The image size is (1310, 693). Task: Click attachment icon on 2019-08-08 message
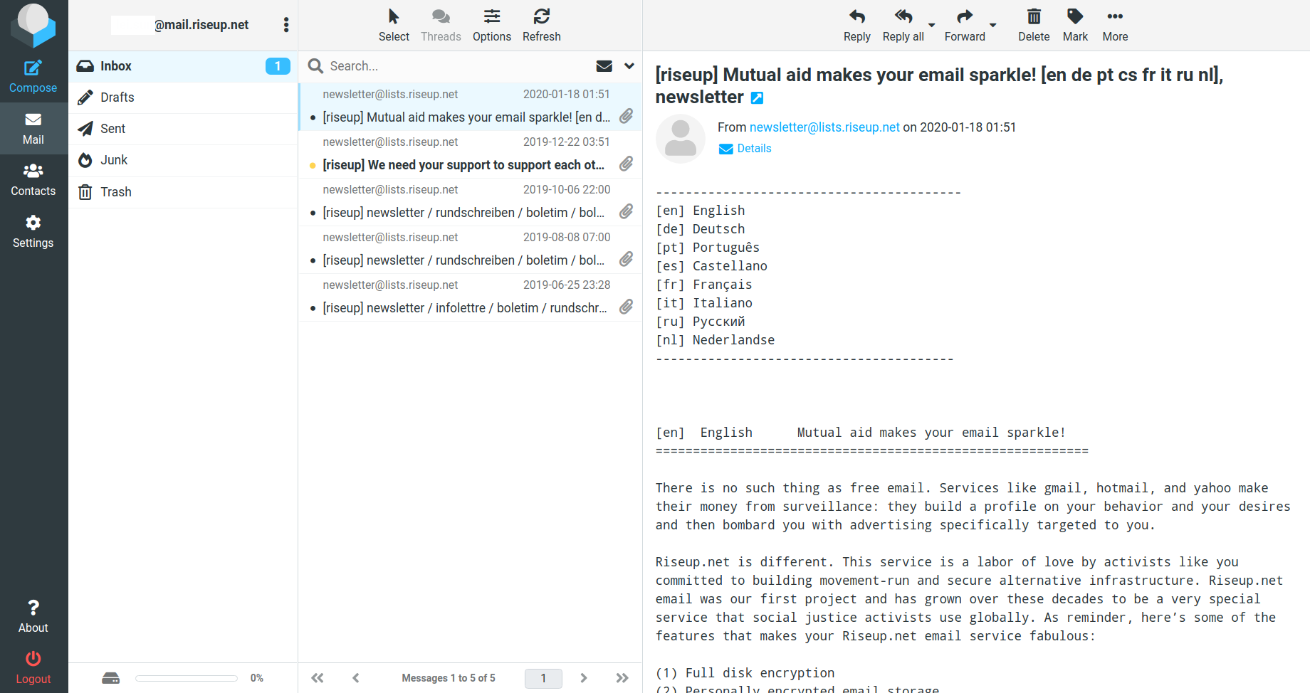[x=627, y=259]
